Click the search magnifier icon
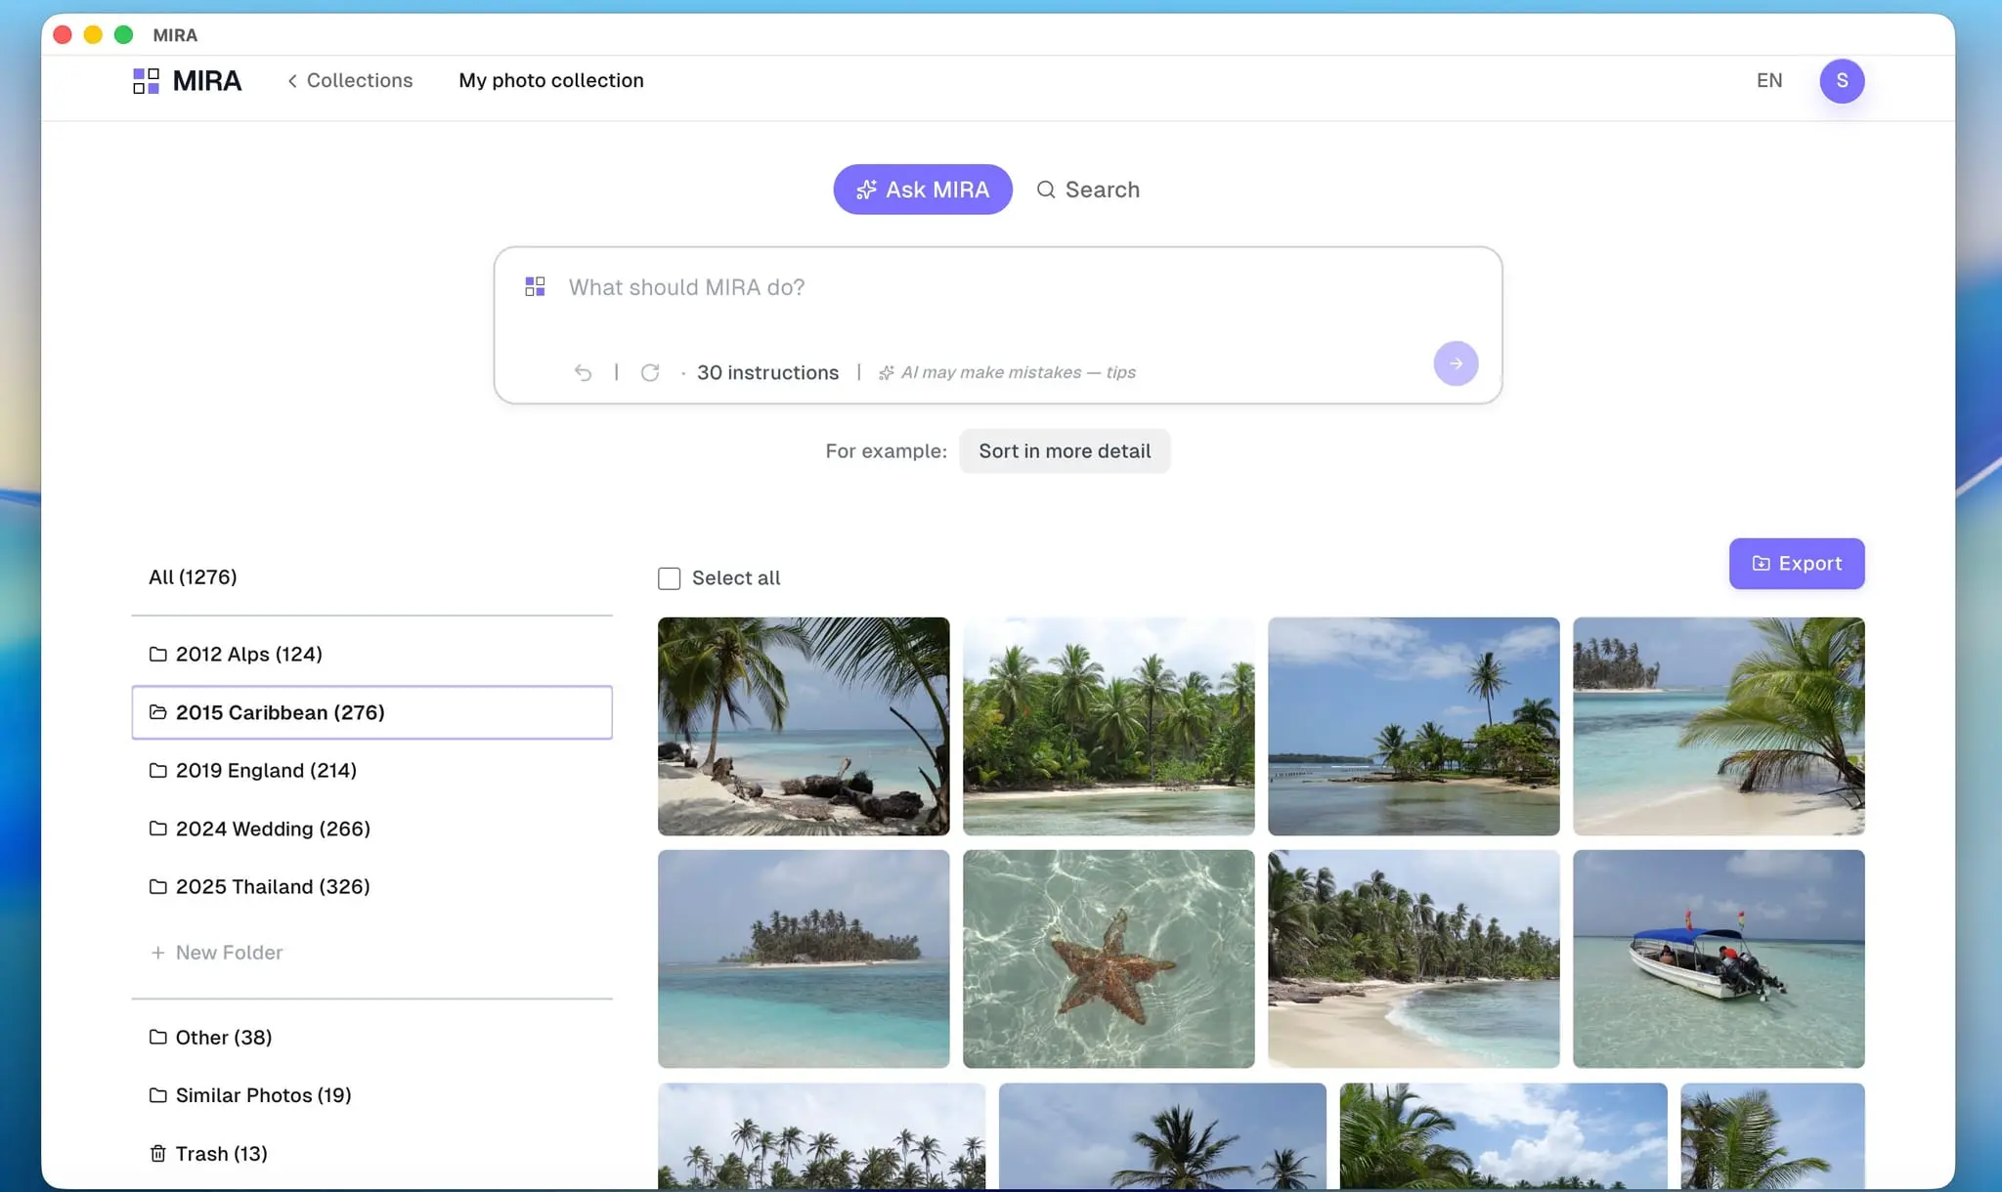Screen dimensions: 2002x1192 pos(1046,190)
